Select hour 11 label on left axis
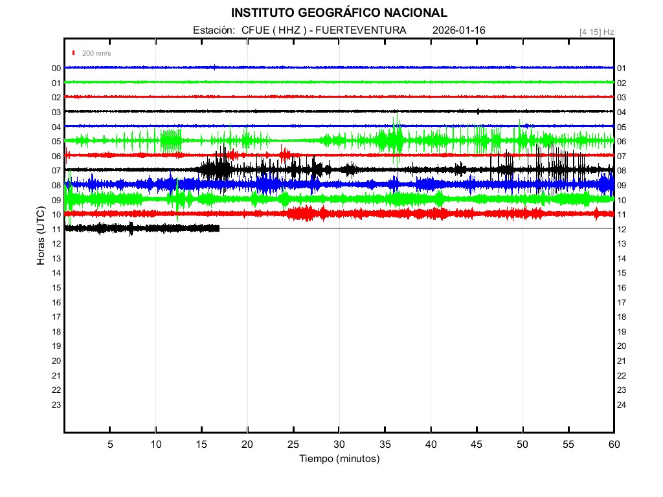Screen dimensions: 663x497 click(56, 229)
